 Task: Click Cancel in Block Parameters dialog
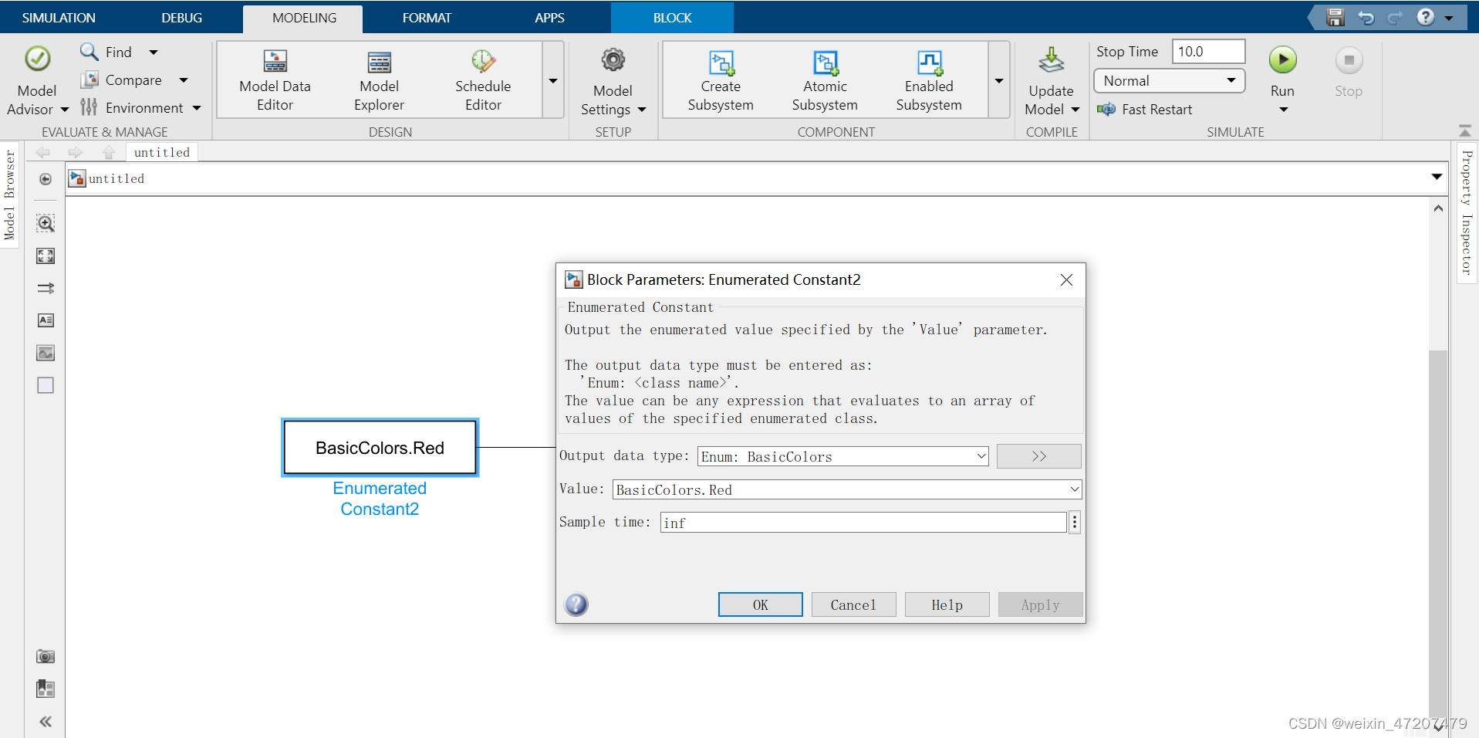coord(853,604)
